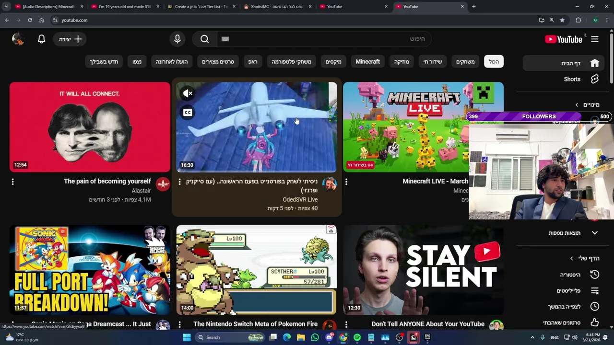Open File Explorer from the taskbar

(x=301, y=337)
